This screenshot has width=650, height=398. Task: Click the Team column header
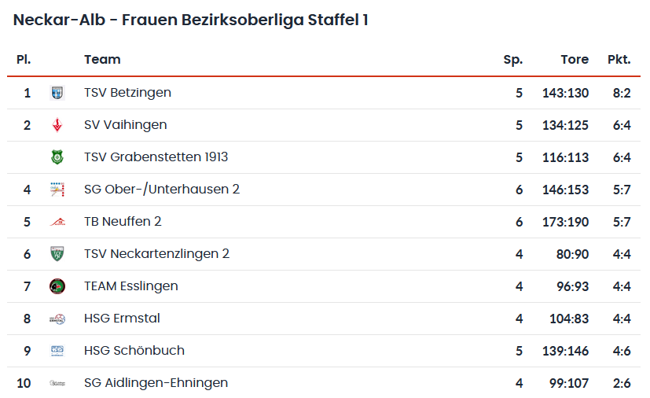coord(102,60)
